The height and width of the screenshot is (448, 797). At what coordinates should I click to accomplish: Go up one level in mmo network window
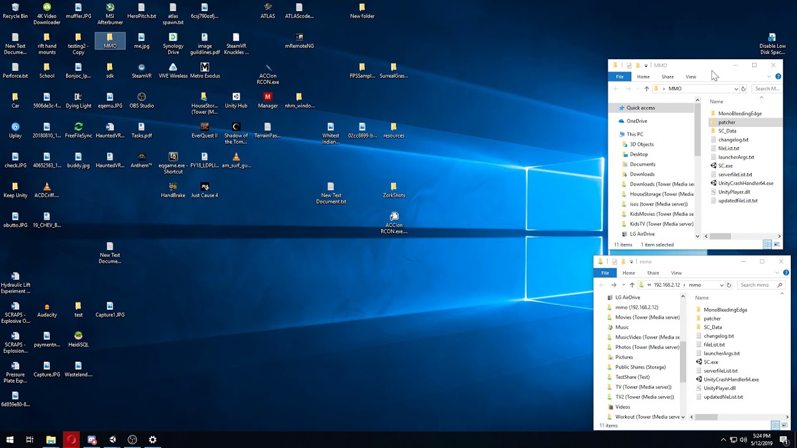632,285
